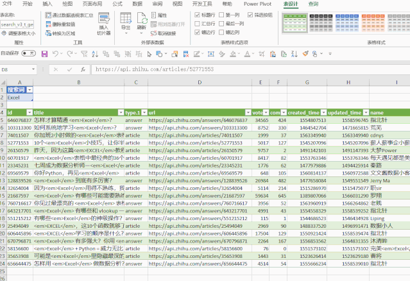Toggle the AutoSave (自动保存) switch
The height and width of the screenshot is (281, 410).
coord(28,53)
